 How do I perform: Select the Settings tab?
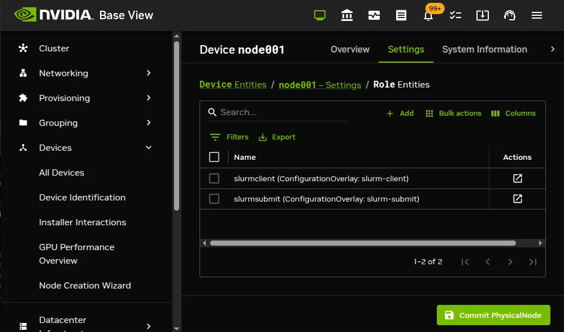406,49
